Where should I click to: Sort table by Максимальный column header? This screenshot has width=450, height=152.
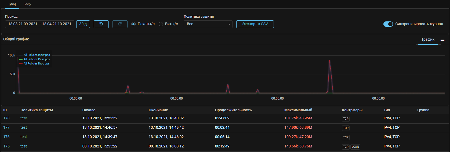(x=298, y=110)
